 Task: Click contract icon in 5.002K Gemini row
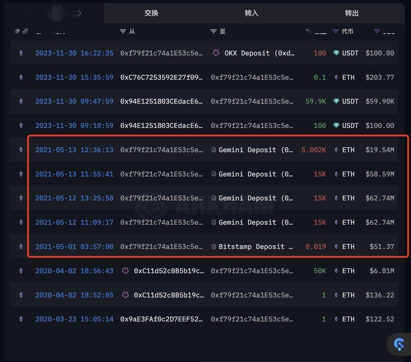(214, 150)
